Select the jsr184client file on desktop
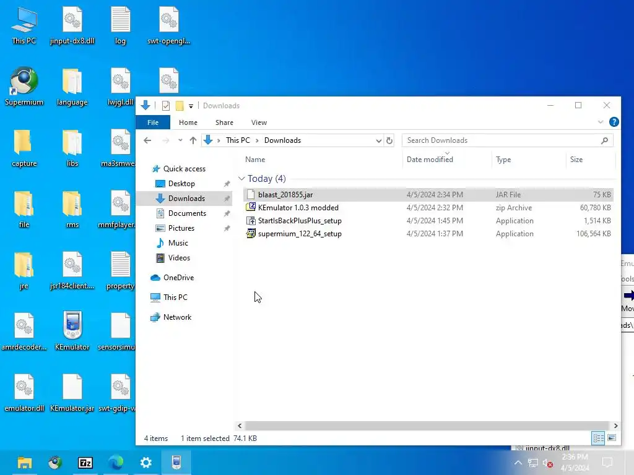This screenshot has width=634, height=475. click(72, 271)
